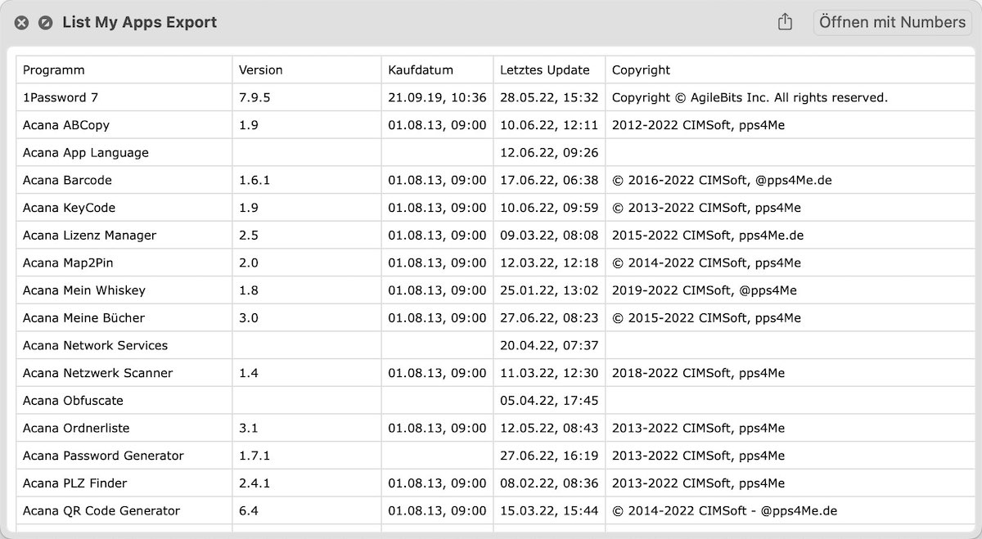Click the 'List My Apps Export' window title
The height and width of the screenshot is (539, 982).
pyautogui.click(x=139, y=23)
